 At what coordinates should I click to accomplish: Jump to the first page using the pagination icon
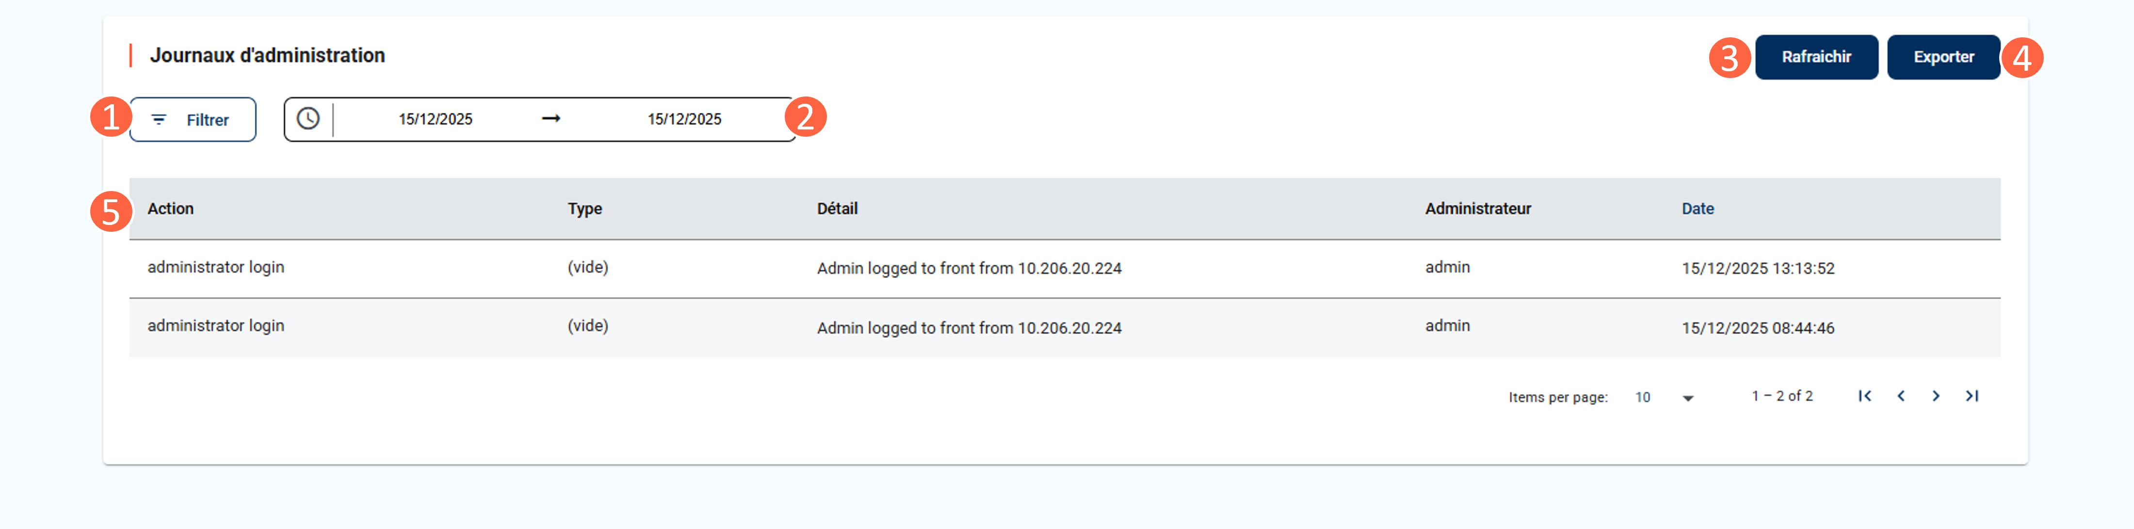(x=1865, y=397)
